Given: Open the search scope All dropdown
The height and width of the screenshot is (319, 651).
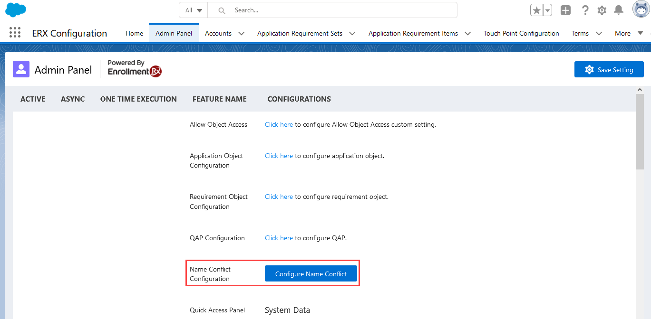Looking at the screenshot, I should pyautogui.click(x=194, y=10).
